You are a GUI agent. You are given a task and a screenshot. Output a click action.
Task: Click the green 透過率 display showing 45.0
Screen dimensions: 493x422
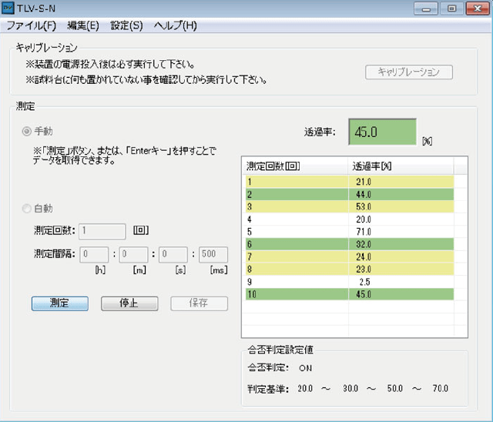click(382, 132)
